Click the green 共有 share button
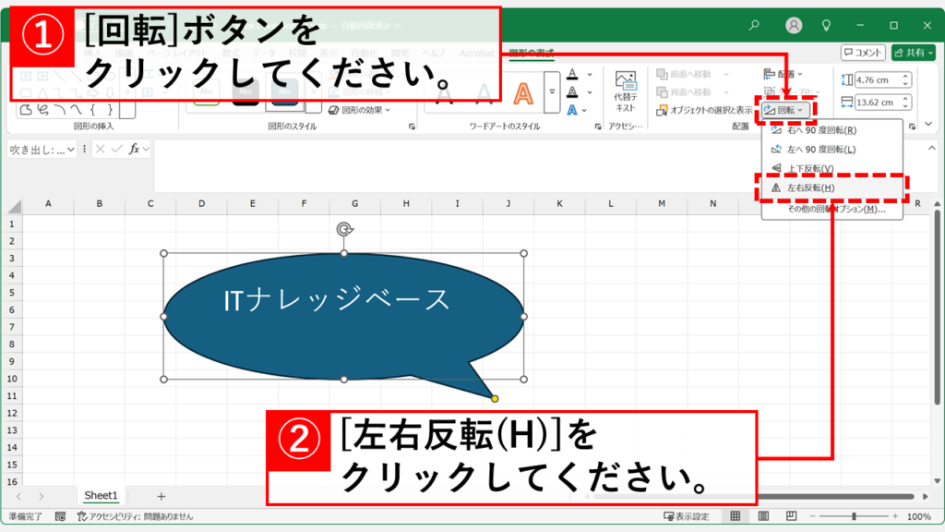Image resolution: width=945 pixels, height=532 pixels. pos(913,53)
